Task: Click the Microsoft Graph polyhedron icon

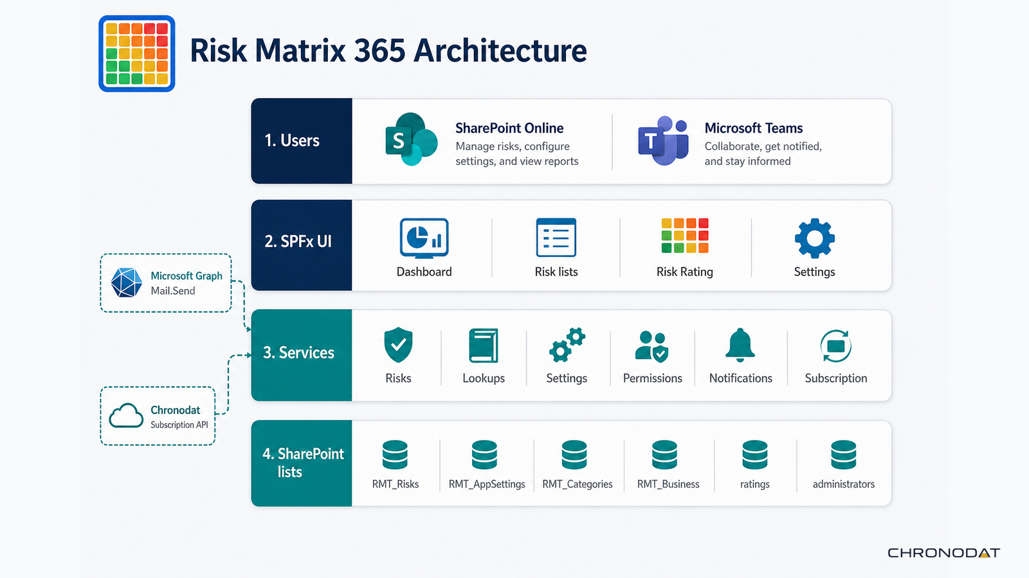Action: [127, 283]
